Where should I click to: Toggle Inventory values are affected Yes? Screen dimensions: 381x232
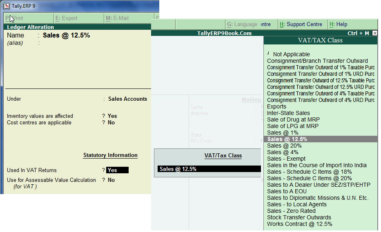112,116
